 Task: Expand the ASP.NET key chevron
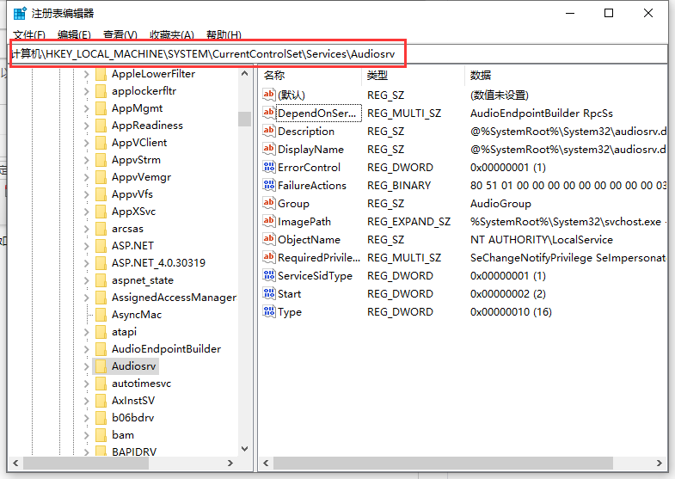[86, 246]
